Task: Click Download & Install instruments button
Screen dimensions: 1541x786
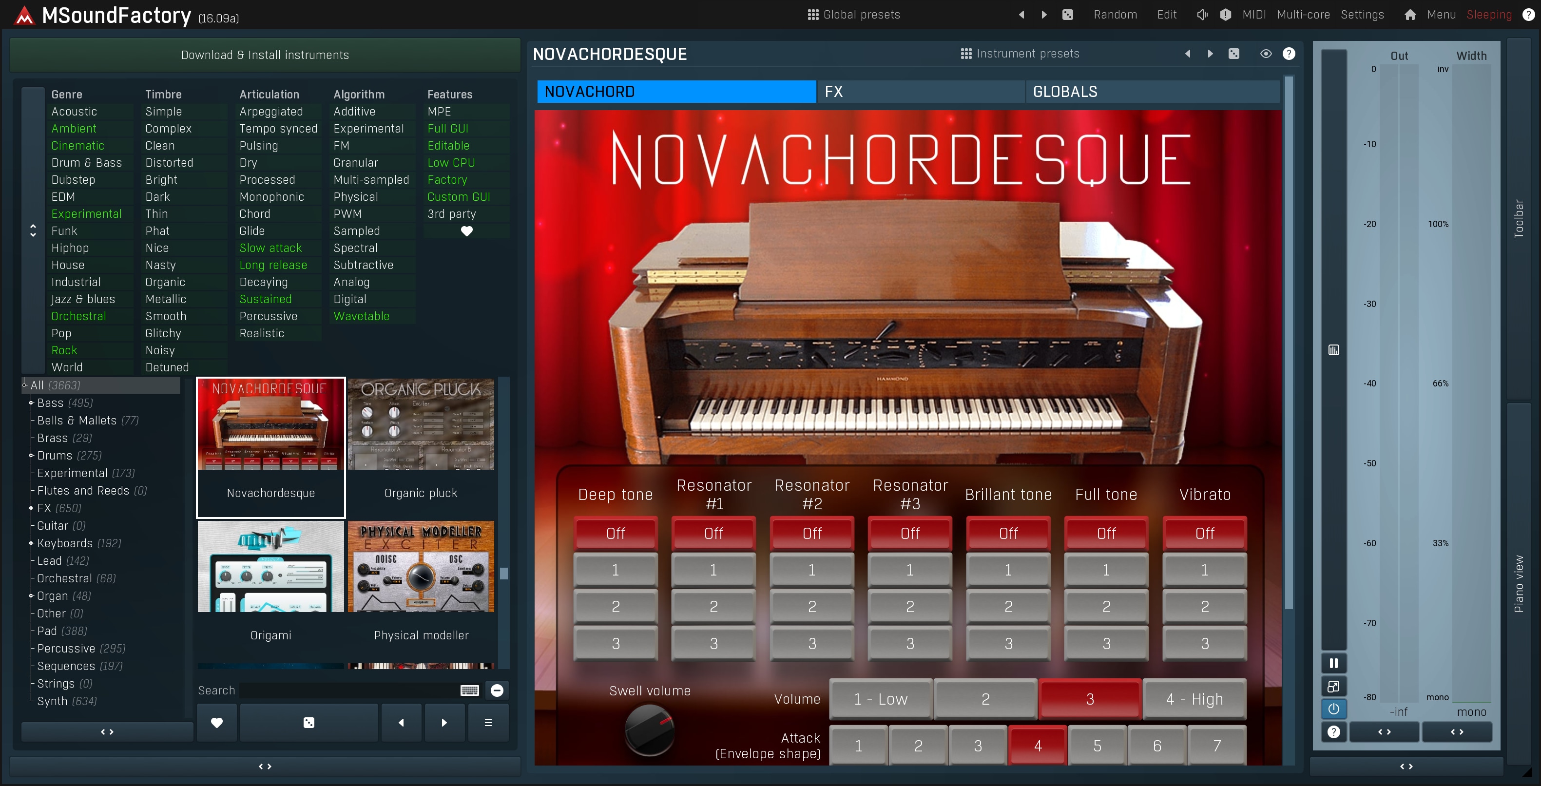Action: [x=265, y=55]
